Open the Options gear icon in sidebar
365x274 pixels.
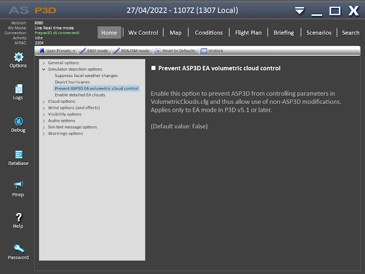click(18, 57)
